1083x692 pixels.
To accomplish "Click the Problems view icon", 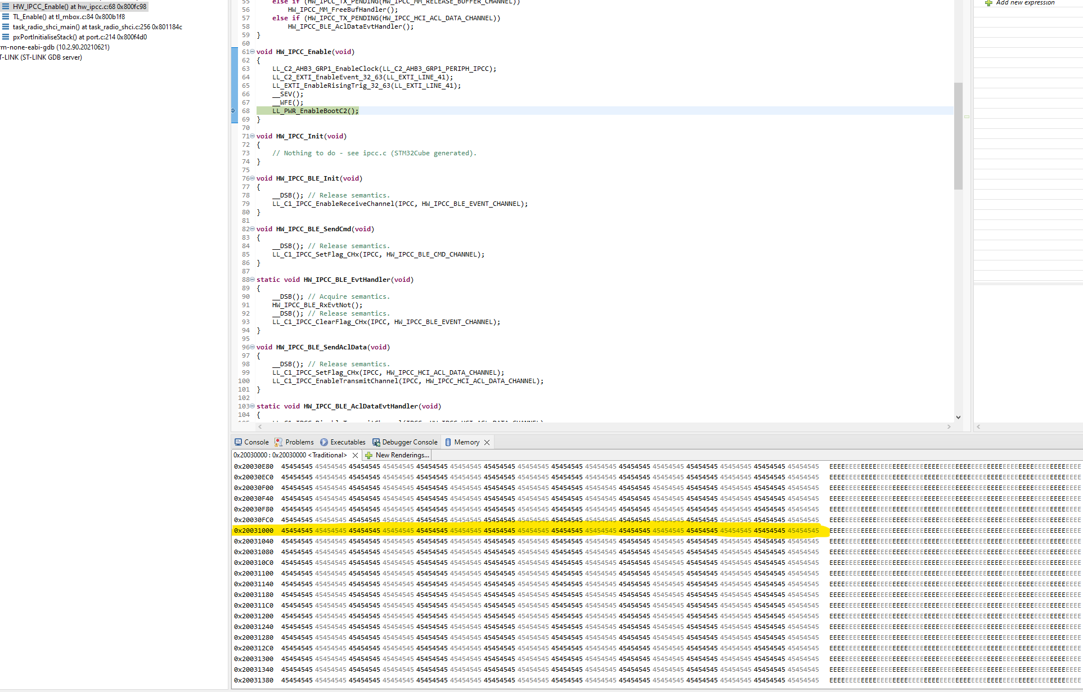I will click(279, 442).
